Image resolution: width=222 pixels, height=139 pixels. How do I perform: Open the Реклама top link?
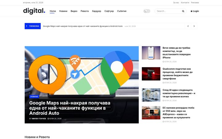(195, 2)
